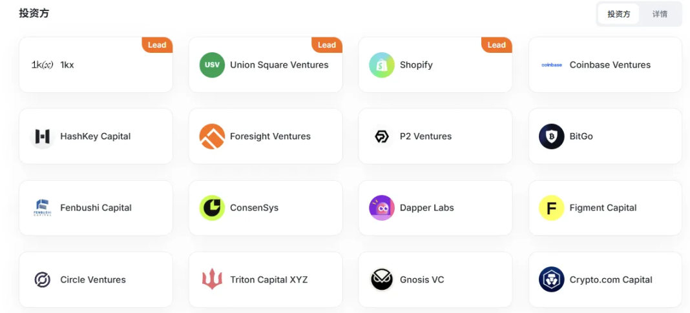Click the Shopify shopping bag logo
Viewport: 690px width, 313px height.
(x=382, y=65)
